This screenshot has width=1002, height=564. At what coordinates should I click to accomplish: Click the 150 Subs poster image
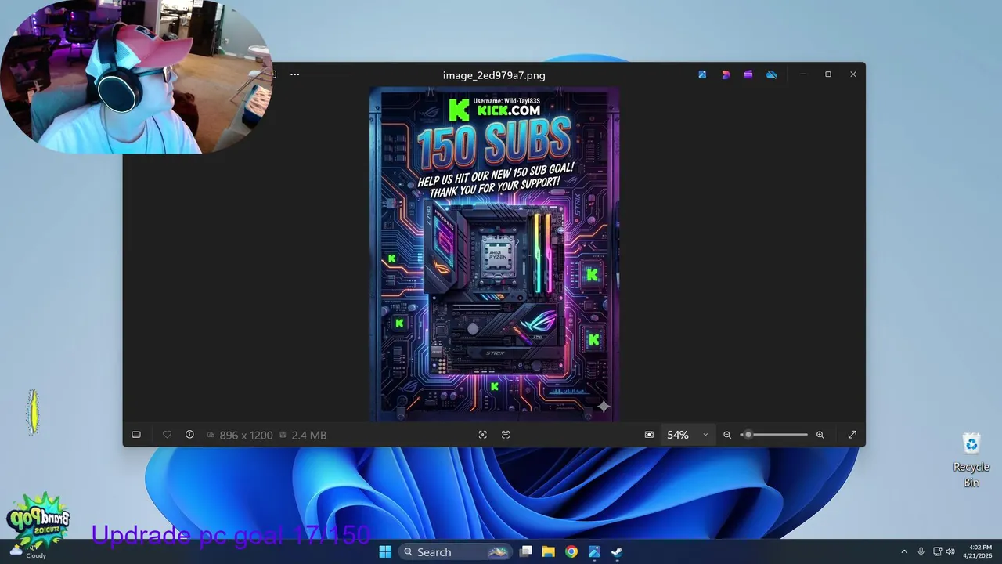pyautogui.click(x=494, y=254)
